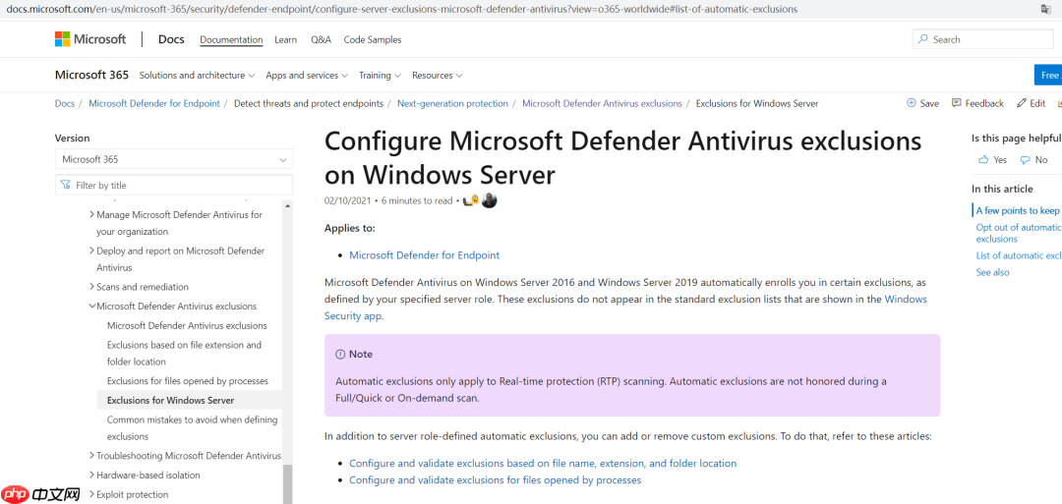Screen dimensions: 1062x504
Task: Expand Deploy and report on Microsoft Defender Antivirus
Action: [92, 251]
